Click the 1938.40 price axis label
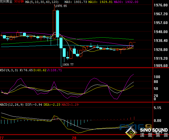 point(161,41)
